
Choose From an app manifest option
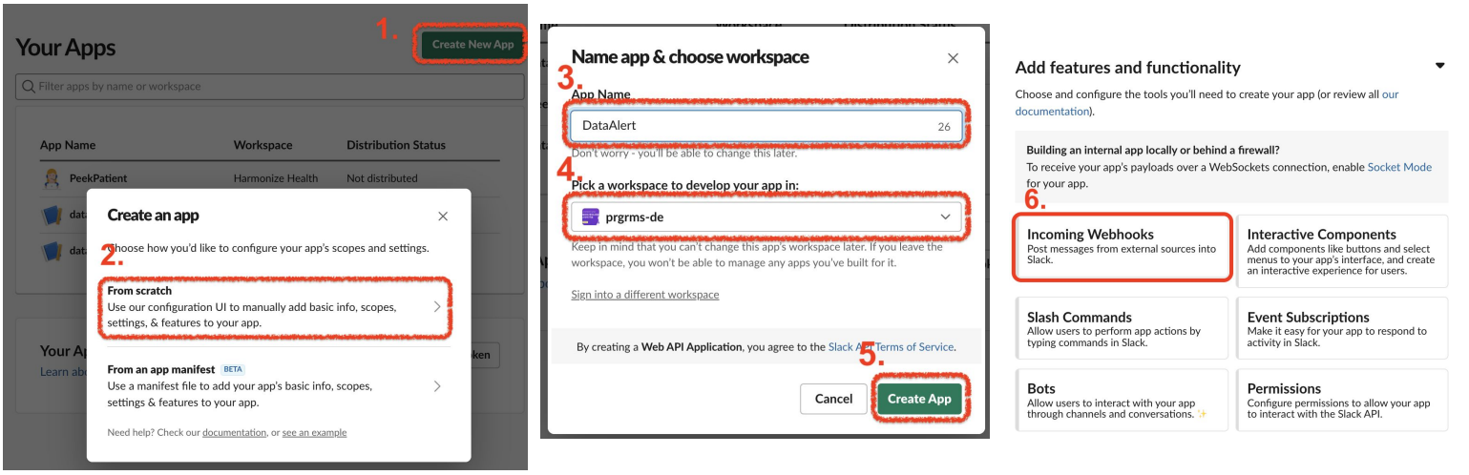(277, 385)
